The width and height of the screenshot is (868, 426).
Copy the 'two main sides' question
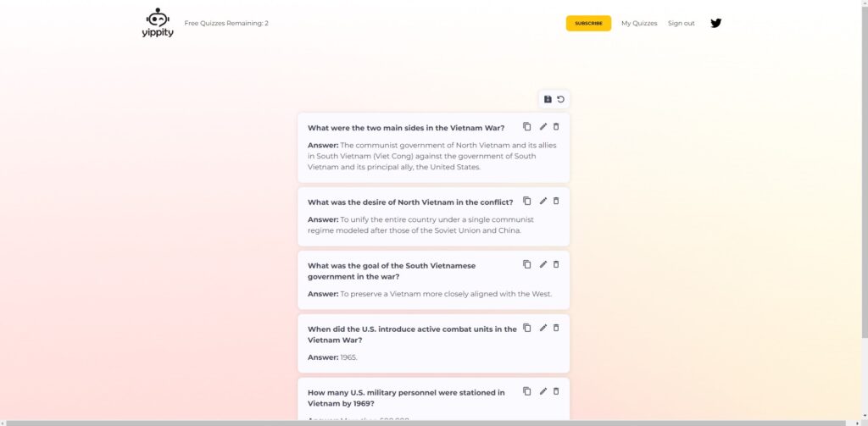527,127
